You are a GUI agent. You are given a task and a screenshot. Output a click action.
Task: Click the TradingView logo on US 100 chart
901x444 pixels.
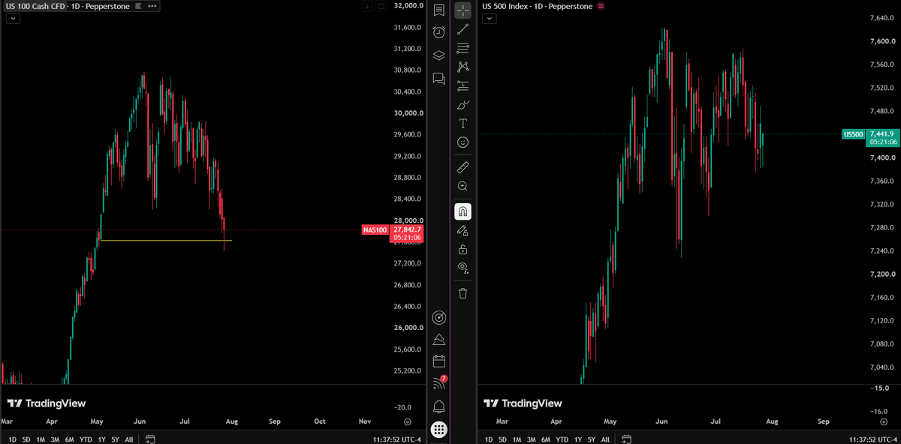tap(46, 403)
